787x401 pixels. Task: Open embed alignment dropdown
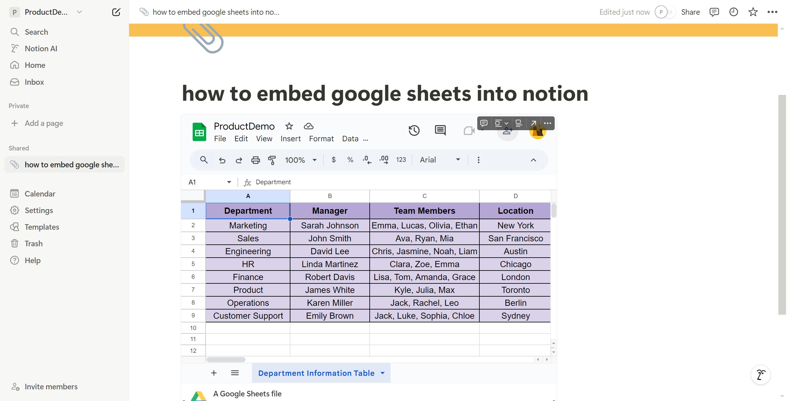(x=502, y=123)
